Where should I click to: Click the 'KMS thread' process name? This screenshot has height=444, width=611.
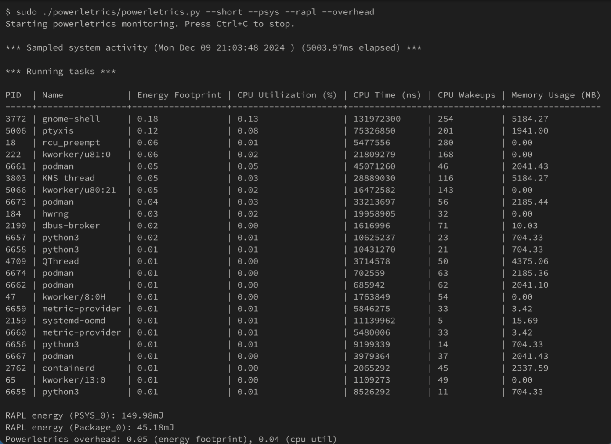[x=69, y=178]
